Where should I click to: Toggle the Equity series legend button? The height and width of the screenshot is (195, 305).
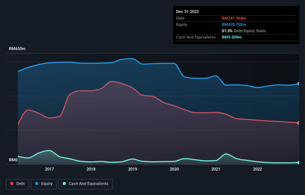click(44, 184)
